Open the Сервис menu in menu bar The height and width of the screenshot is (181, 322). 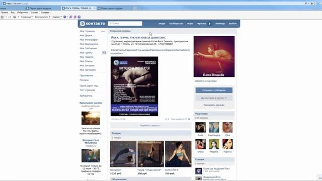35,13
